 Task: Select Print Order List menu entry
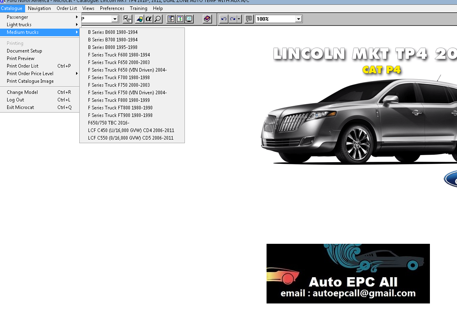pos(39,66)
